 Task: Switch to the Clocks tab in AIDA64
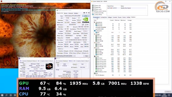(124, 17)
